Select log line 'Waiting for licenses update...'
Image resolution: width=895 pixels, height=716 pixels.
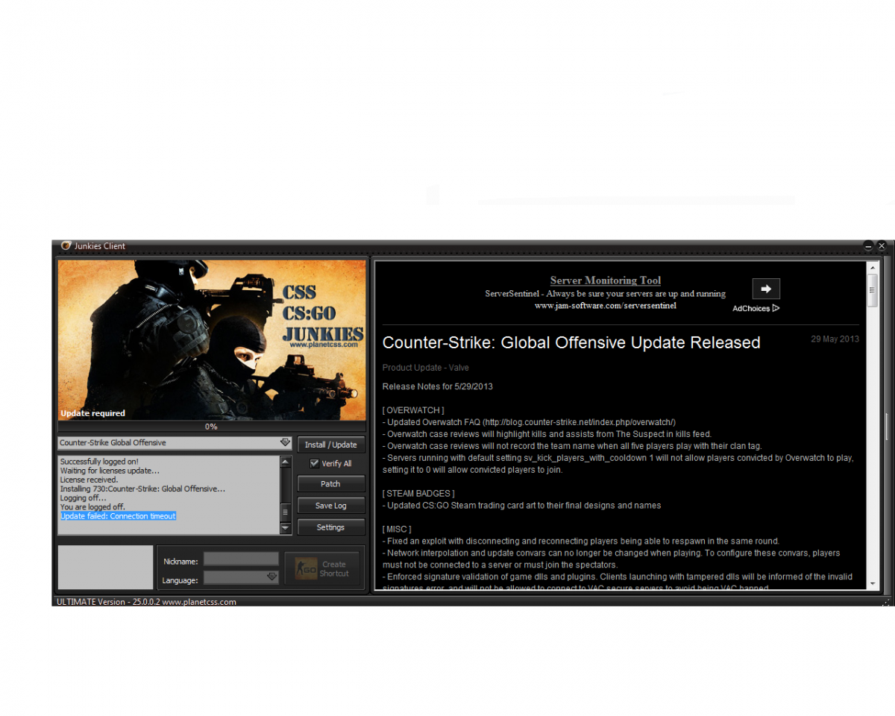pos(110,471)
